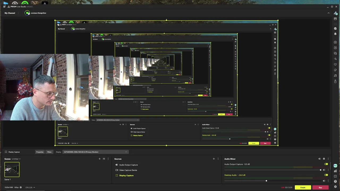Click the 1920x1080 60fps status text
The image size is (340, 191).
pos(11,188)
